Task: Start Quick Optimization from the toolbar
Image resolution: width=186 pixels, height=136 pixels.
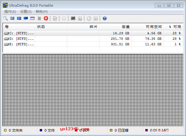Action: click(19, 18)
